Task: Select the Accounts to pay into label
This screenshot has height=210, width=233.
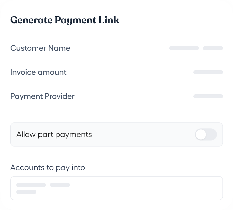Action: coord(48,167)
